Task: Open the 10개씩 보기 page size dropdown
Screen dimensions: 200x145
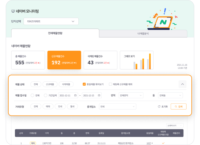Action: (175, 126)
